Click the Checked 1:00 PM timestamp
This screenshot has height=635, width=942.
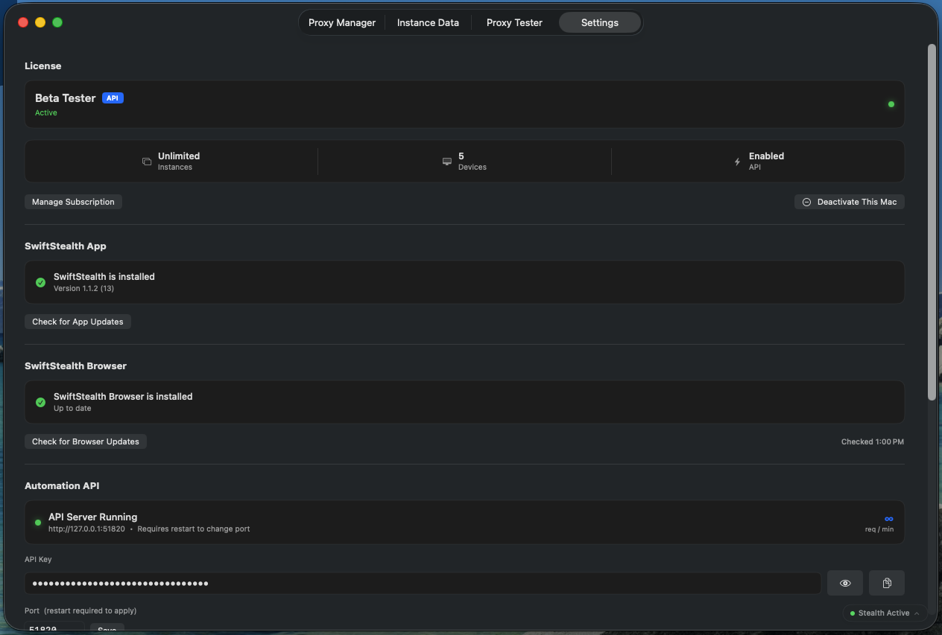pyautogui.click(x=873, y=441)
